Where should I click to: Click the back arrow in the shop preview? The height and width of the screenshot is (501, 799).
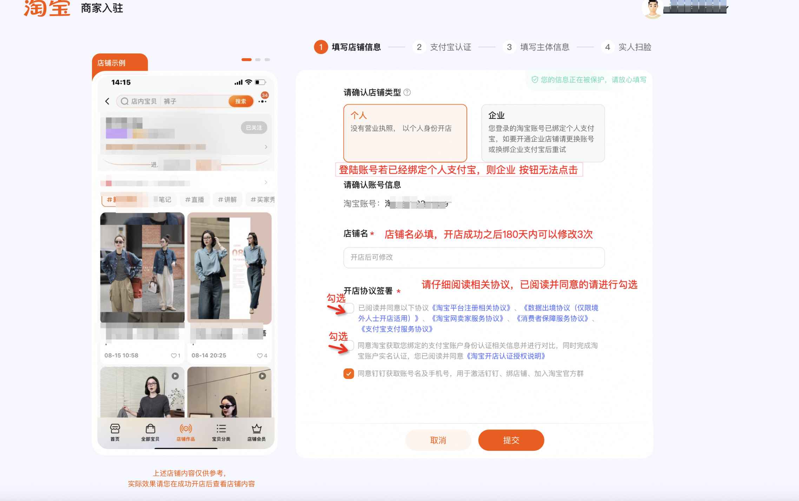point(107,101)
